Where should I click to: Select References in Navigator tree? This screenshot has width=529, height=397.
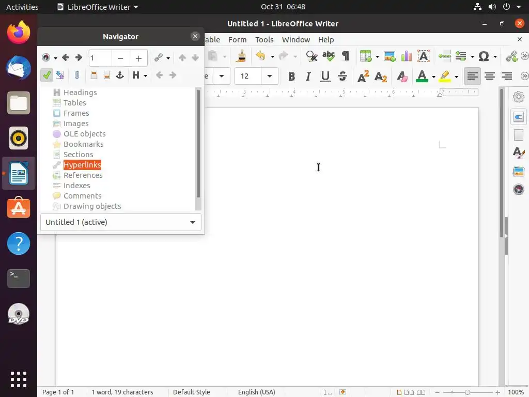click(83, 175)
